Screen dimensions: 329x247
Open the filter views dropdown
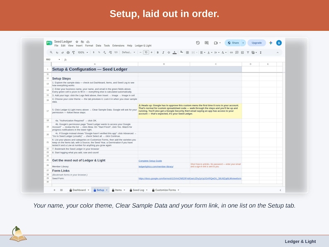254,53
